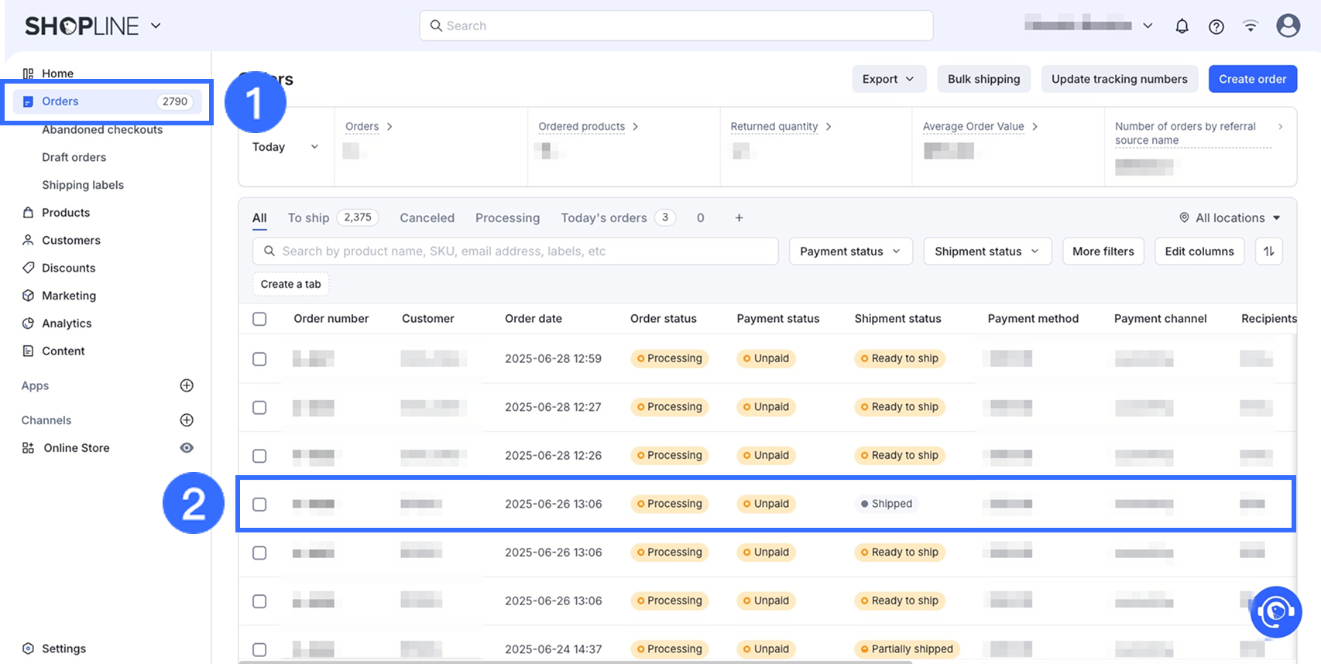The image size is (1321, 664).
Task: Click the Discounts tag icon
Action: pos(28,268)
